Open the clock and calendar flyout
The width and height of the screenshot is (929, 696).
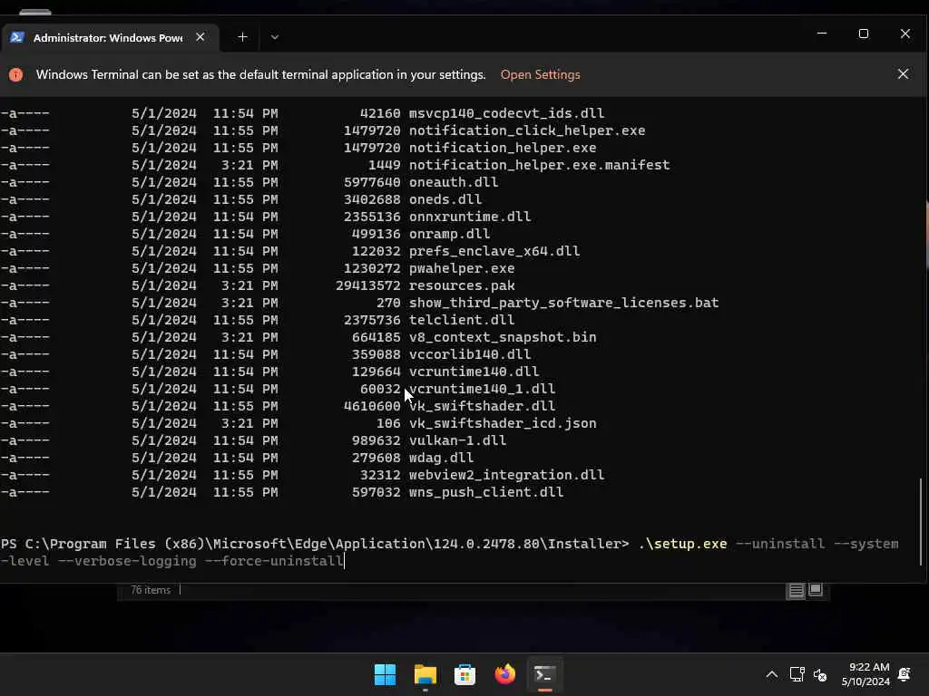[x=865, y=674]
